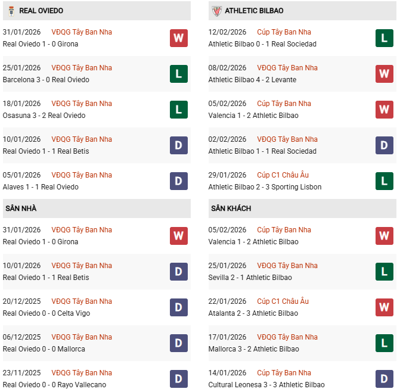
Task: Click the Real Oviedo club crest icon
Action: (x=10, y=11)
